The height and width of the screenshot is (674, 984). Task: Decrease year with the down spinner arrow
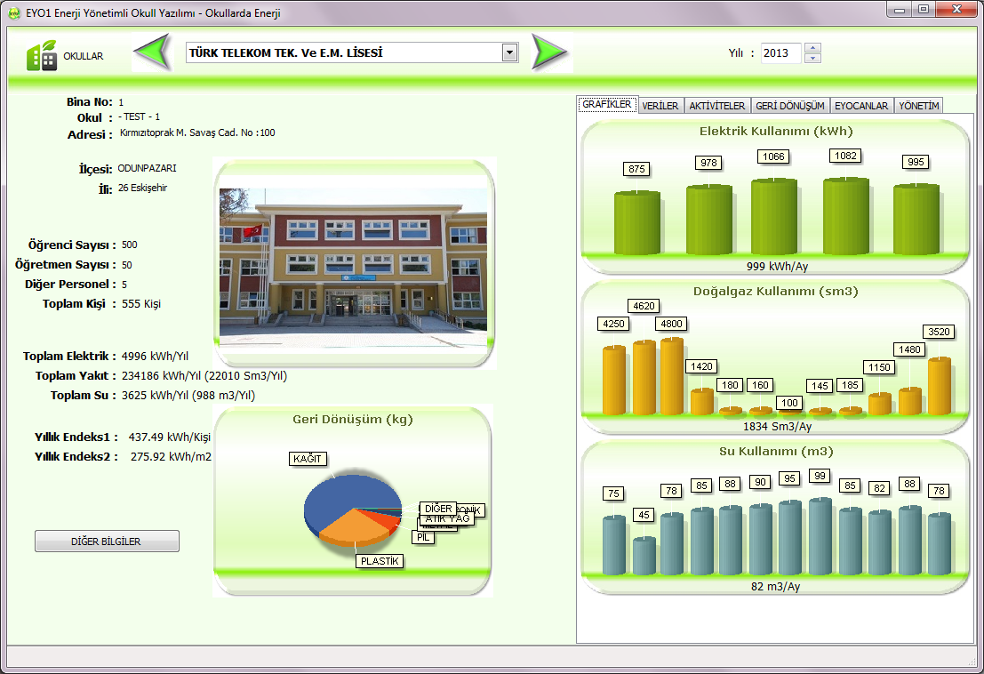(812, 59)
